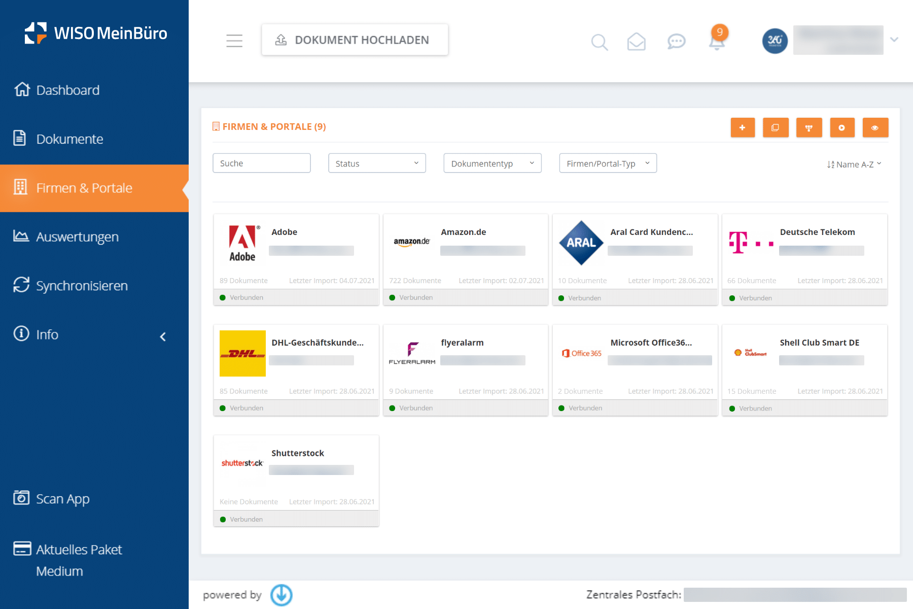Open the chat bubble icon

pyautogui.click(x=676, y=42)
